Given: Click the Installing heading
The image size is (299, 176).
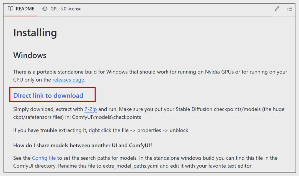Looking at the screenshot, I should coord(35,33).
